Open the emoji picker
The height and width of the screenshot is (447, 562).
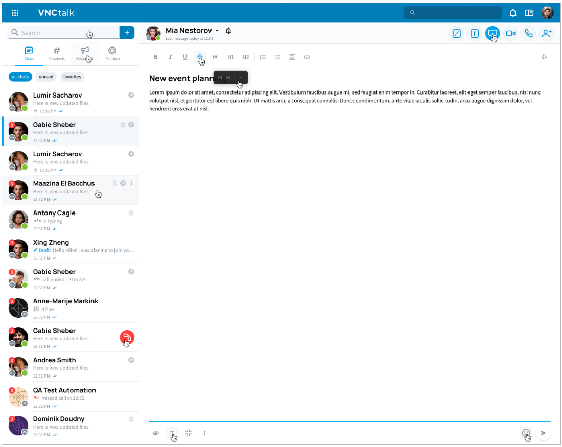click(526, 433)
